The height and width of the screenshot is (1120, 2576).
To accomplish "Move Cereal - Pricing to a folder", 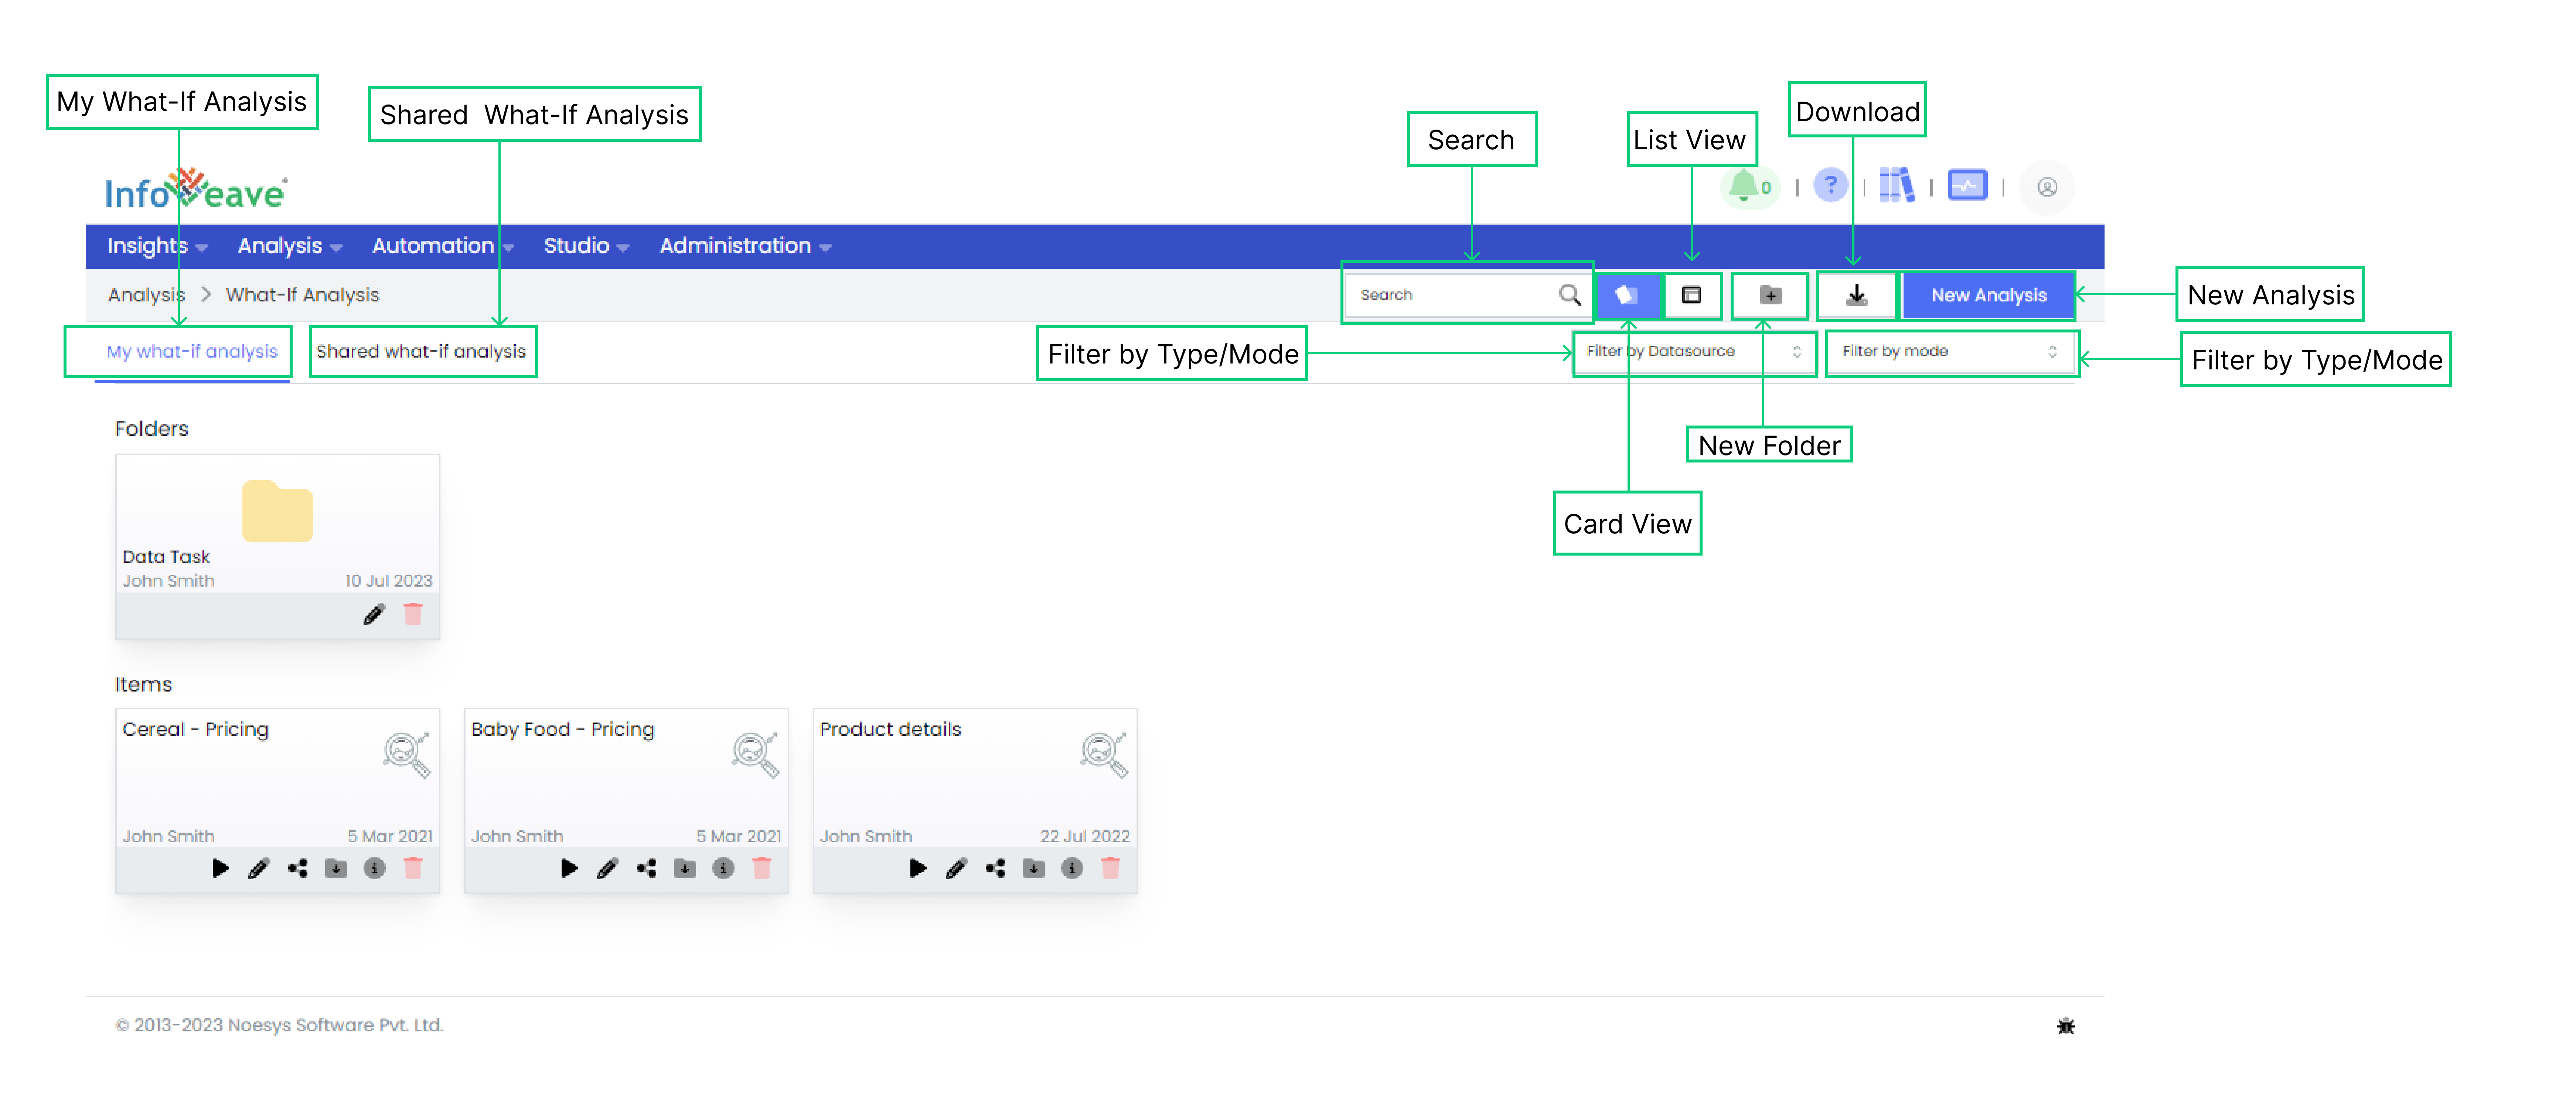I will [336, 868].
